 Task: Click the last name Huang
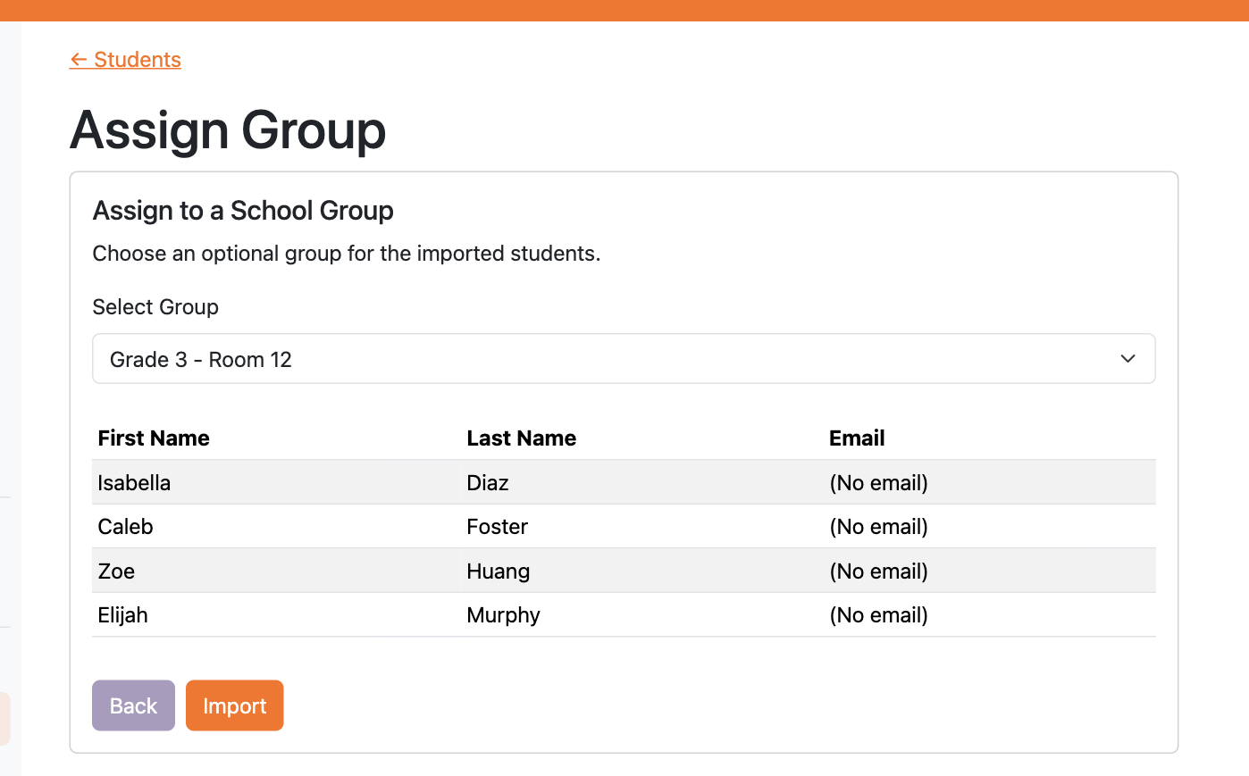click(x=499, y=572)
